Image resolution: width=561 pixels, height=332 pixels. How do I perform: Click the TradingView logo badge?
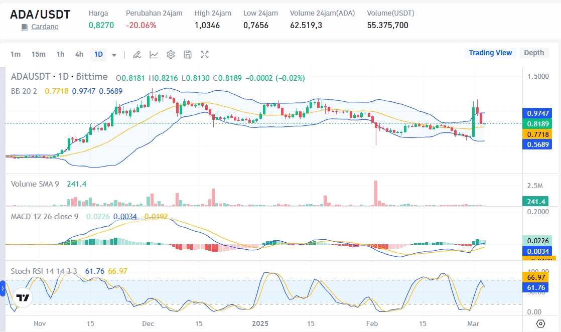[x=23, y=298]
